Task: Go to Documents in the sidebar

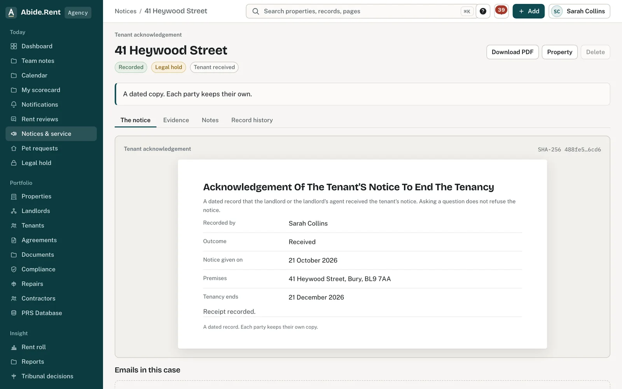Action: coord(51,255)
